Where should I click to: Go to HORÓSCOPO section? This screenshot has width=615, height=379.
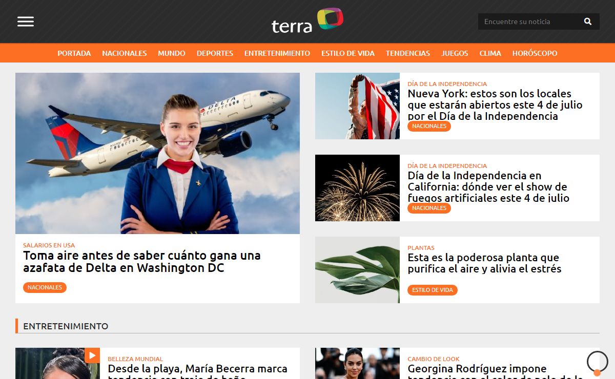click(x=535, y=53)
